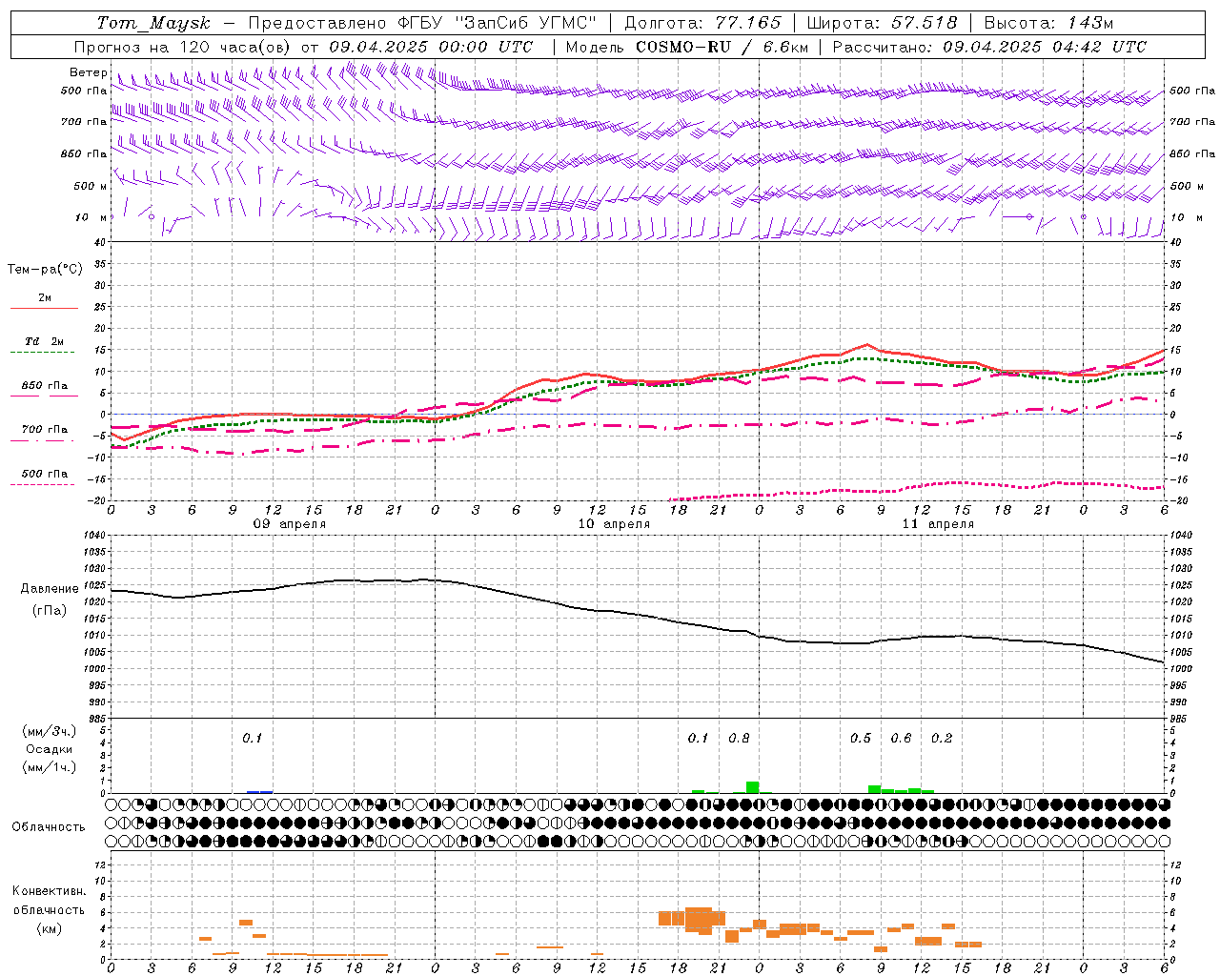Select the (гПа) pressure unit label
The width and height of the screenshot is (1220, 976).
[x=50, y=611]
